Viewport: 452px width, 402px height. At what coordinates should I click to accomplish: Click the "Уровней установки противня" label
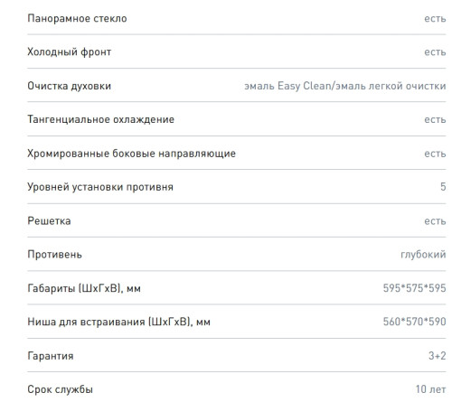(x=100, y=187)
